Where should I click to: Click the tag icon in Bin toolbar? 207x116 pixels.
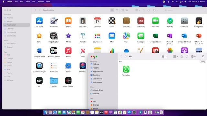(187, 57)
